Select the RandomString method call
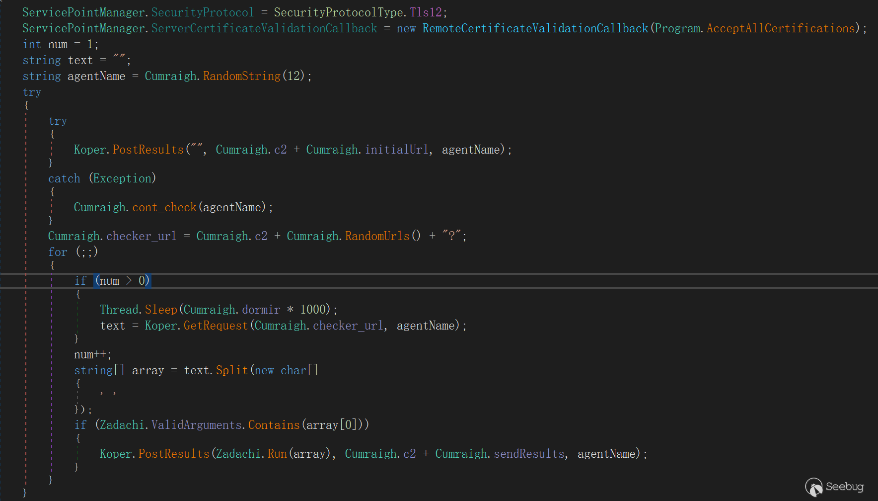878x501 pixels. click(x=242, y=76)
